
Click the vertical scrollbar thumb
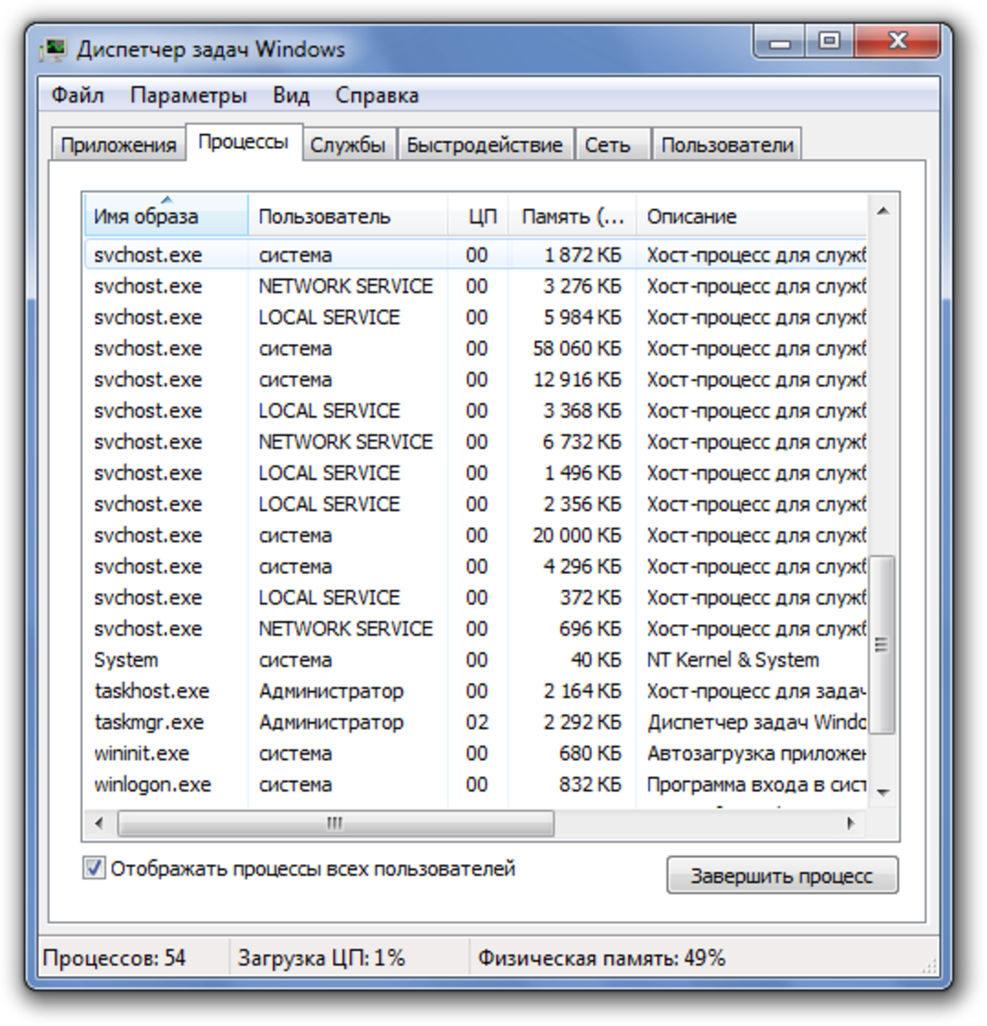click(883, 644)
